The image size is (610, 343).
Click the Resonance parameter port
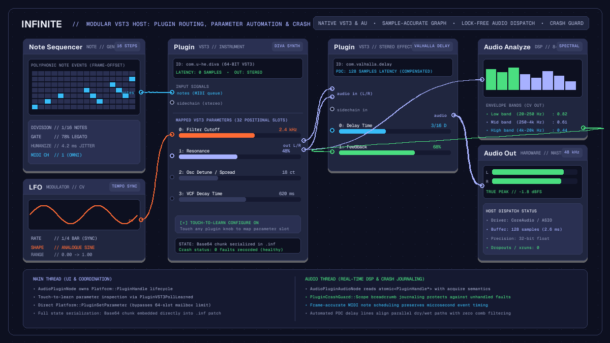pyautogui.click(x=172, y=156)
